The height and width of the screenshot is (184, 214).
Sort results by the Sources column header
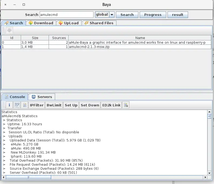(x=59, y=38)
